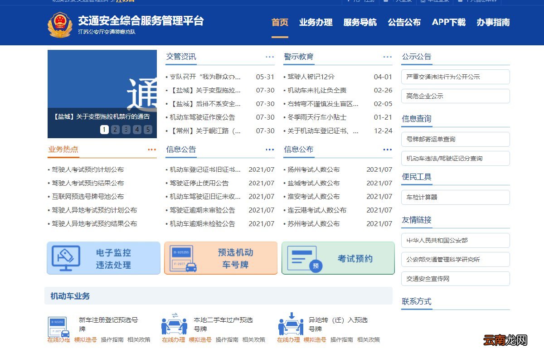Click the carousel banner image
544x353 pixels.
pos(102,94)
